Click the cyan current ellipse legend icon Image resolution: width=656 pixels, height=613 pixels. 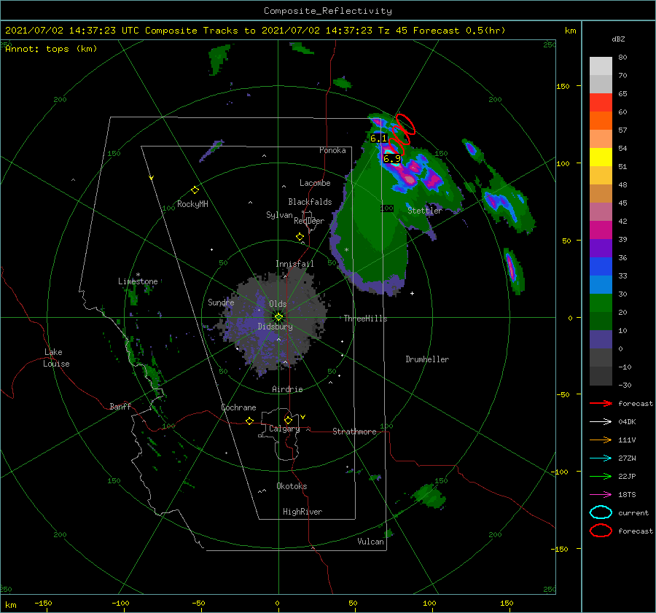[601, 512]
